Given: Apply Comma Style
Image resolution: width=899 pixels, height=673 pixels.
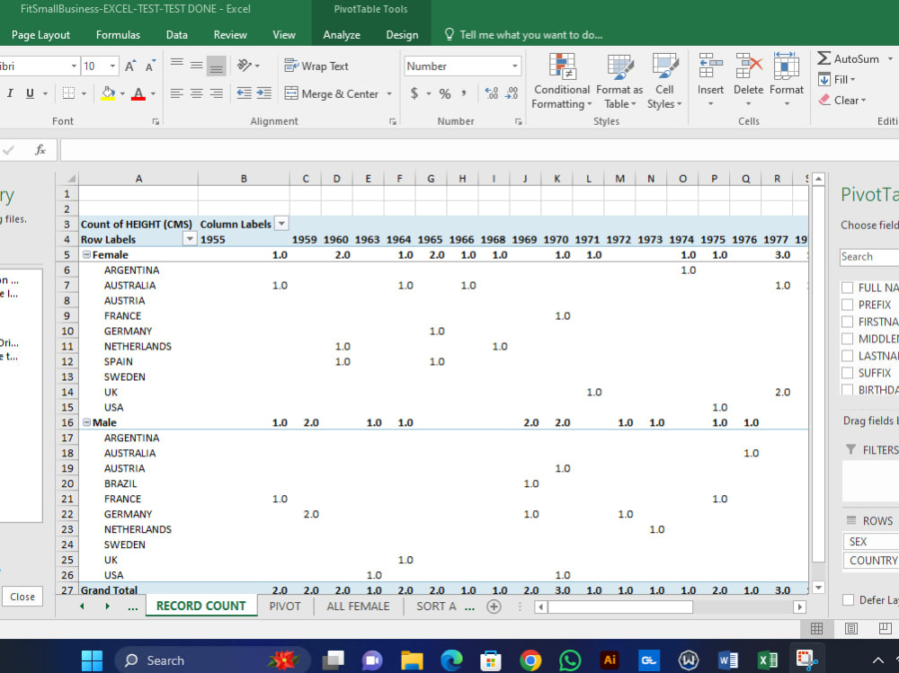Looking at the screenshot, I should click(463, 93).
